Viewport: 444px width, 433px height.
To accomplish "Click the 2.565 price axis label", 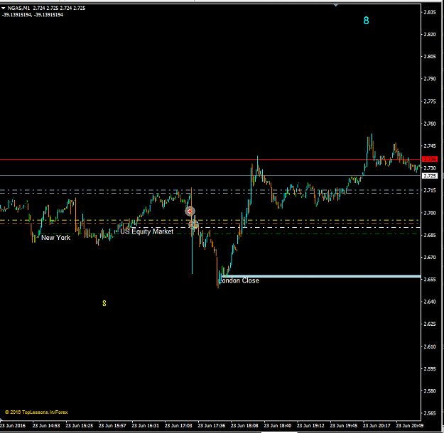I will pyautogui.click(x=430, y=413).
